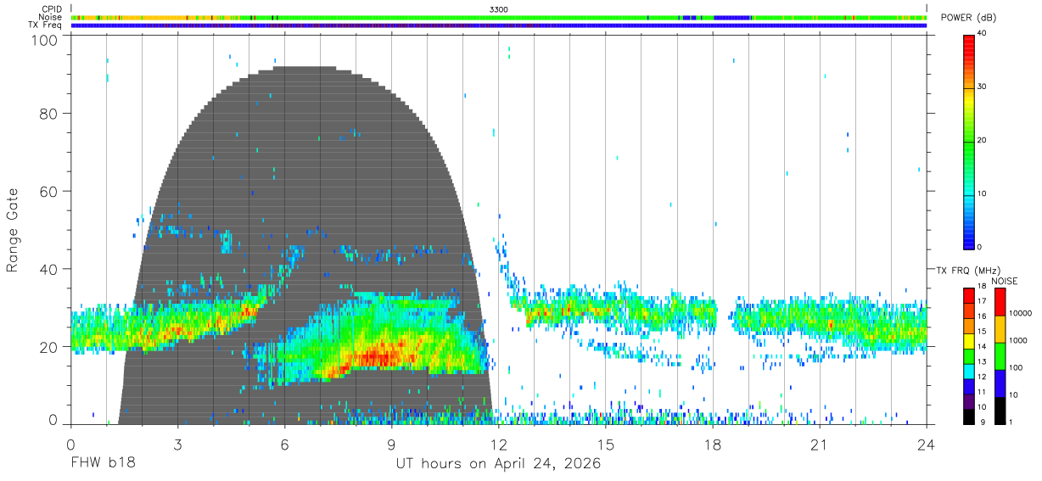The width and height of the screenshot is (1042, 481).
Task: Click the noise colorbar's green segment
Action: click(x=1000, y=356)
